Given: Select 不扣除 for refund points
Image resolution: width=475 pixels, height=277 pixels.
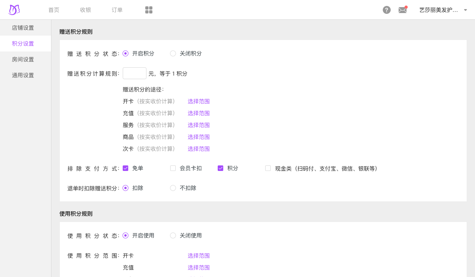Looking at the screenshot, I should pyautogui.click(x=173, y=188).
